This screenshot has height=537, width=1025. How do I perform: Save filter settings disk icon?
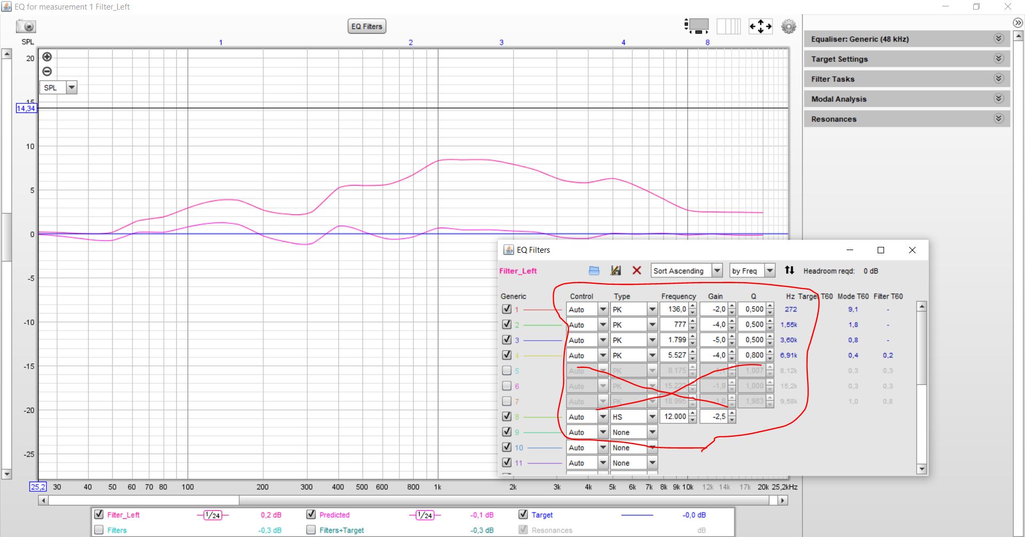[x=616, y=270]
